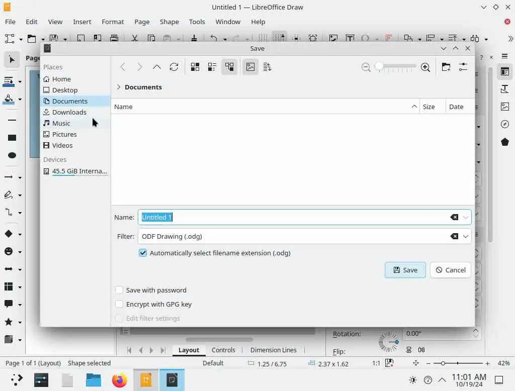Click the Save button
The image size is (515, 391).
click(x=405, y=270)
